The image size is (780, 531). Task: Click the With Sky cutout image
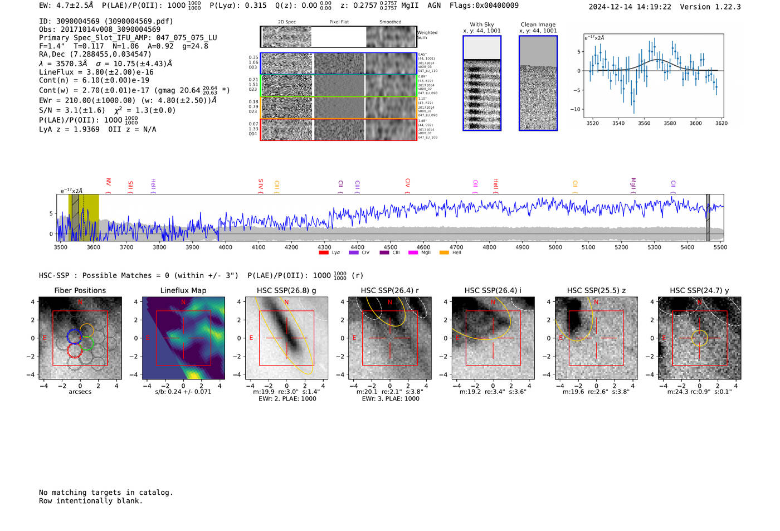482,83
